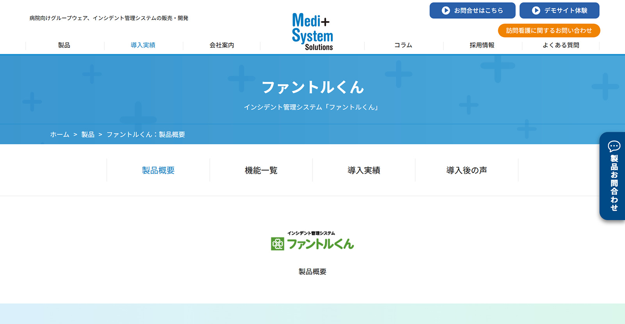The height and width of the screenshot is (324, 625).
Task: Click tagline 病院向けグループウェア text
Action: pyautogui.click(x=109, y=18)
